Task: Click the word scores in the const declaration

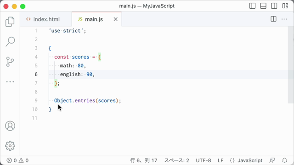Action: tap(81, 57)
